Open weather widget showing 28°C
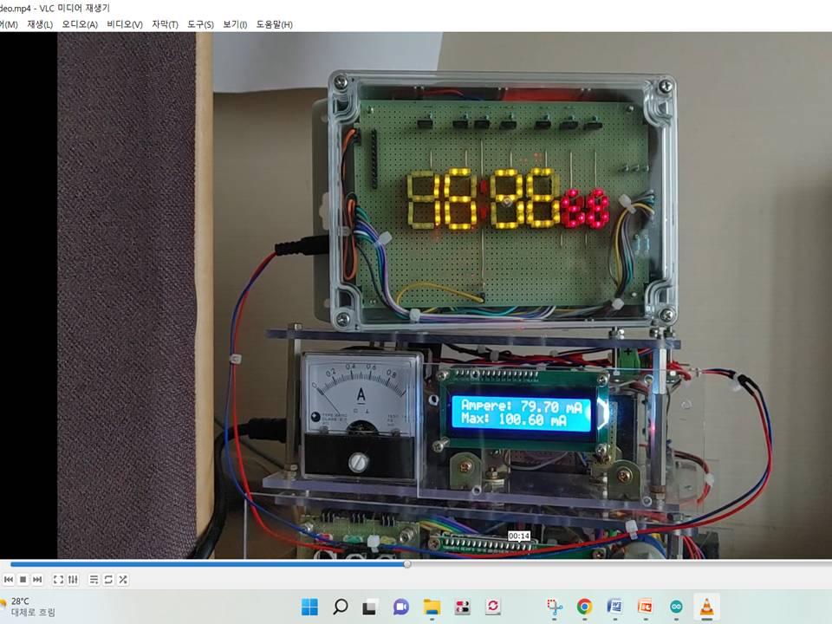832x624 pixels. tap(29, 607)
